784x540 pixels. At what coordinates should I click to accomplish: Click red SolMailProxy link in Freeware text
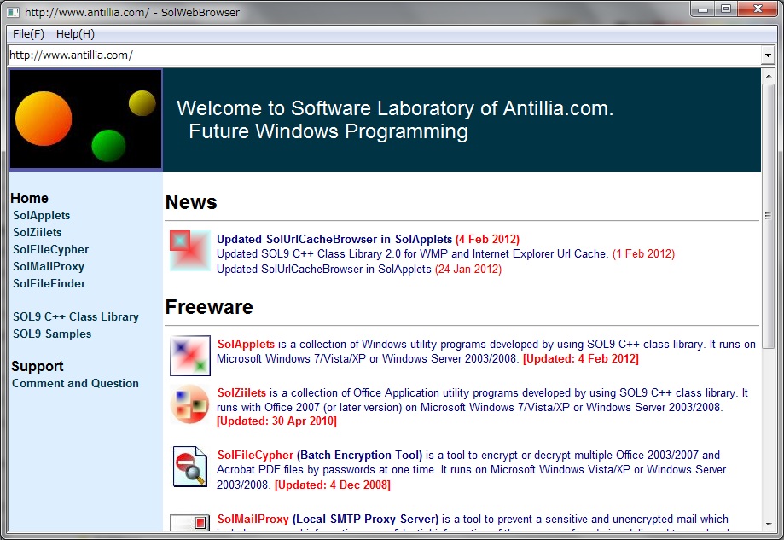tap(253, 519)
